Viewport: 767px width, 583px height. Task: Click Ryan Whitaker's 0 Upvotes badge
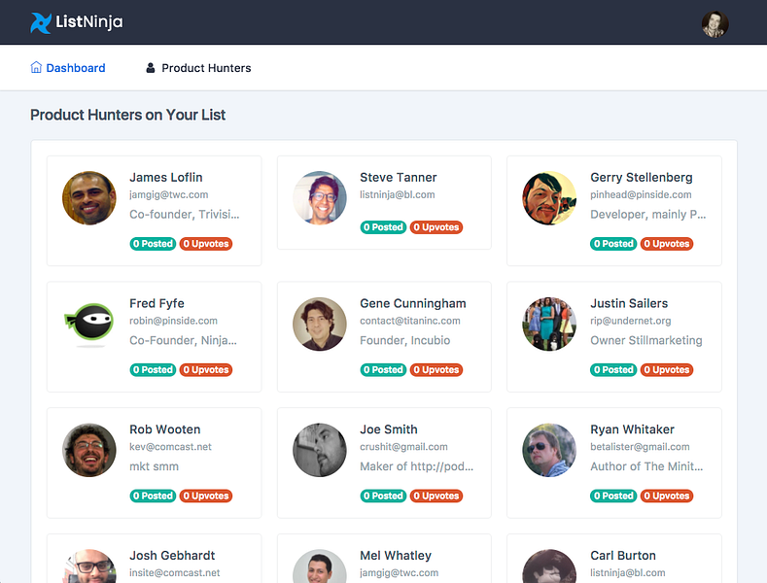(666, 496)
